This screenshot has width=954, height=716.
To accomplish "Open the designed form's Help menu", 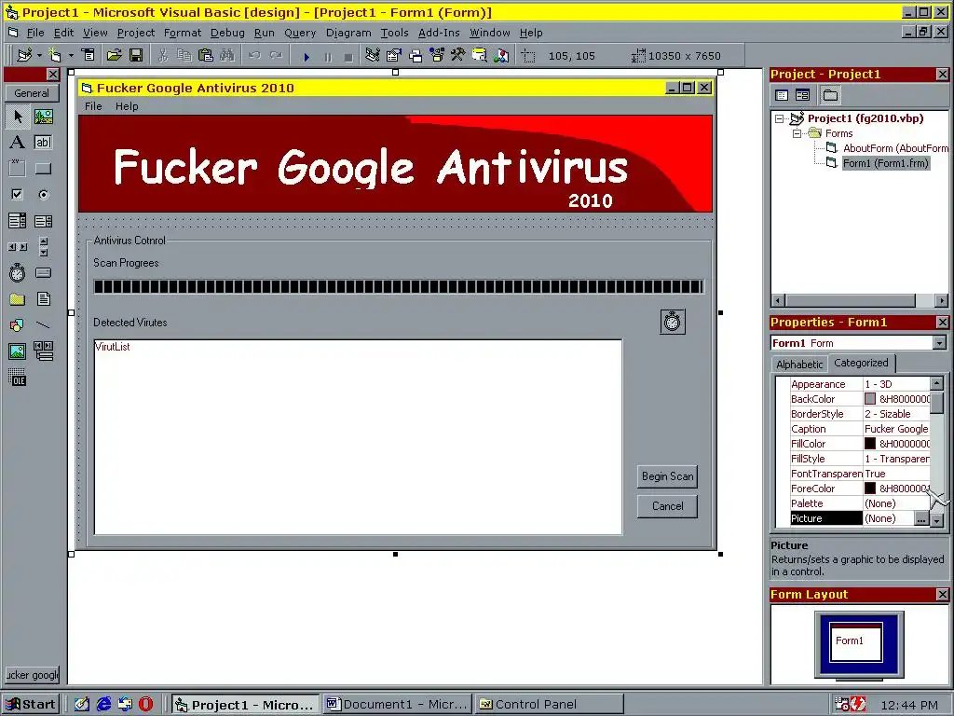I will coord(127,106).
